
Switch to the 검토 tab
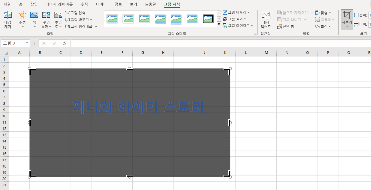[x=118, y=4]
